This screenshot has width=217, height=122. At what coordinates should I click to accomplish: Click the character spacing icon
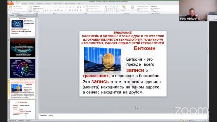point(58,11)
